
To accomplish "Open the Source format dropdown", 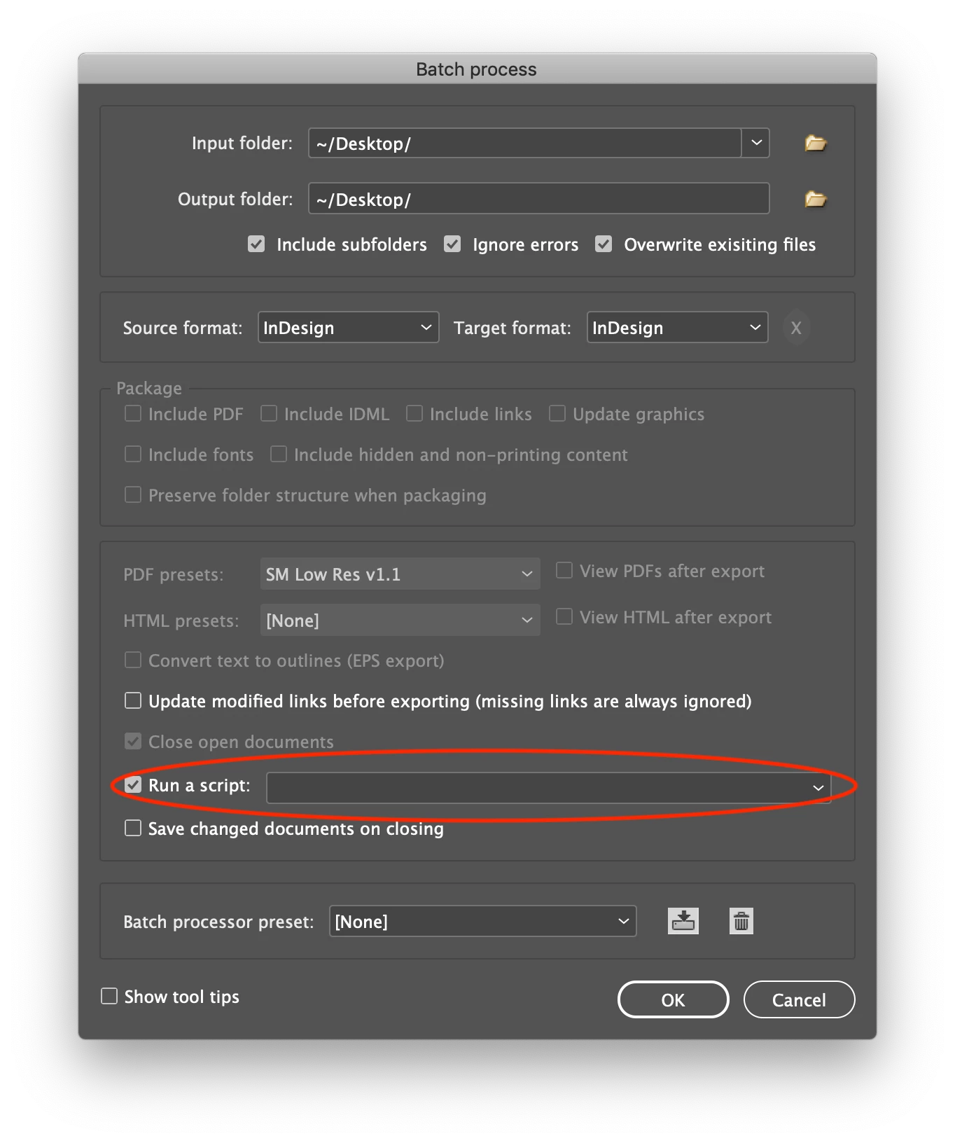I will coord(349,328).
